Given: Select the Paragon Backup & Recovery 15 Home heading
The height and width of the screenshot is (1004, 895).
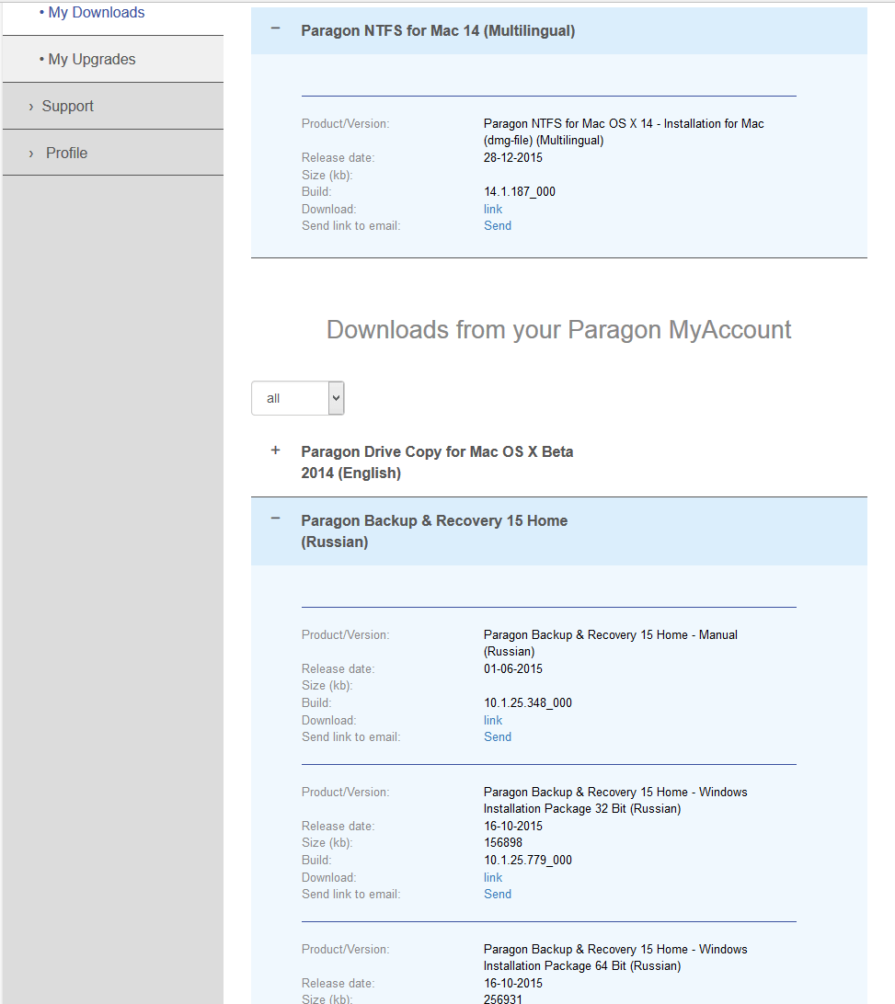Looking at the screenshot, I should [434, 531].
